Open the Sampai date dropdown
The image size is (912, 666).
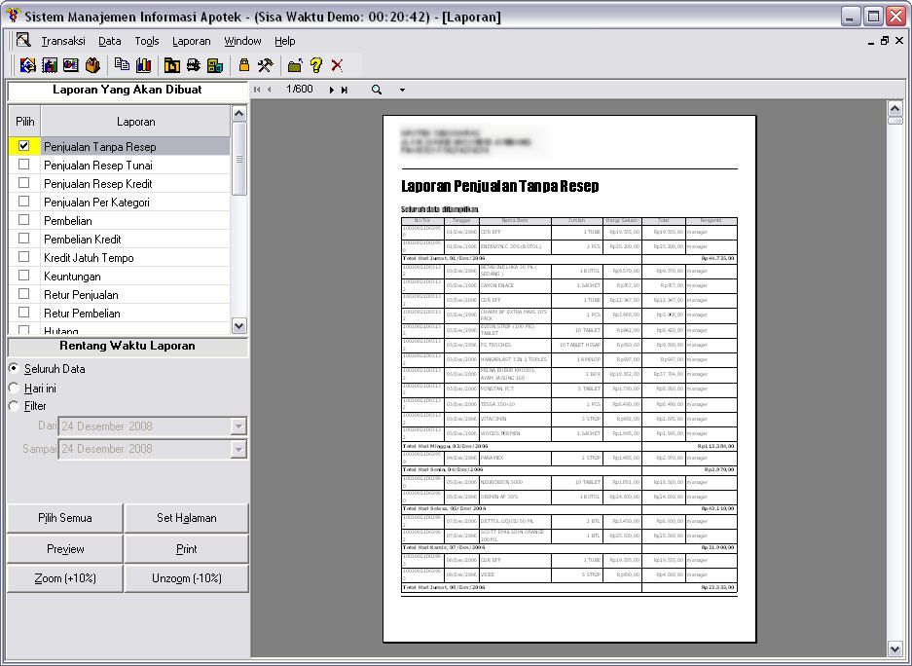coord(238,449)
